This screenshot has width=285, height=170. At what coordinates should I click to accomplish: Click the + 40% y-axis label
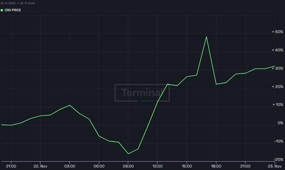tap(278, 50)
